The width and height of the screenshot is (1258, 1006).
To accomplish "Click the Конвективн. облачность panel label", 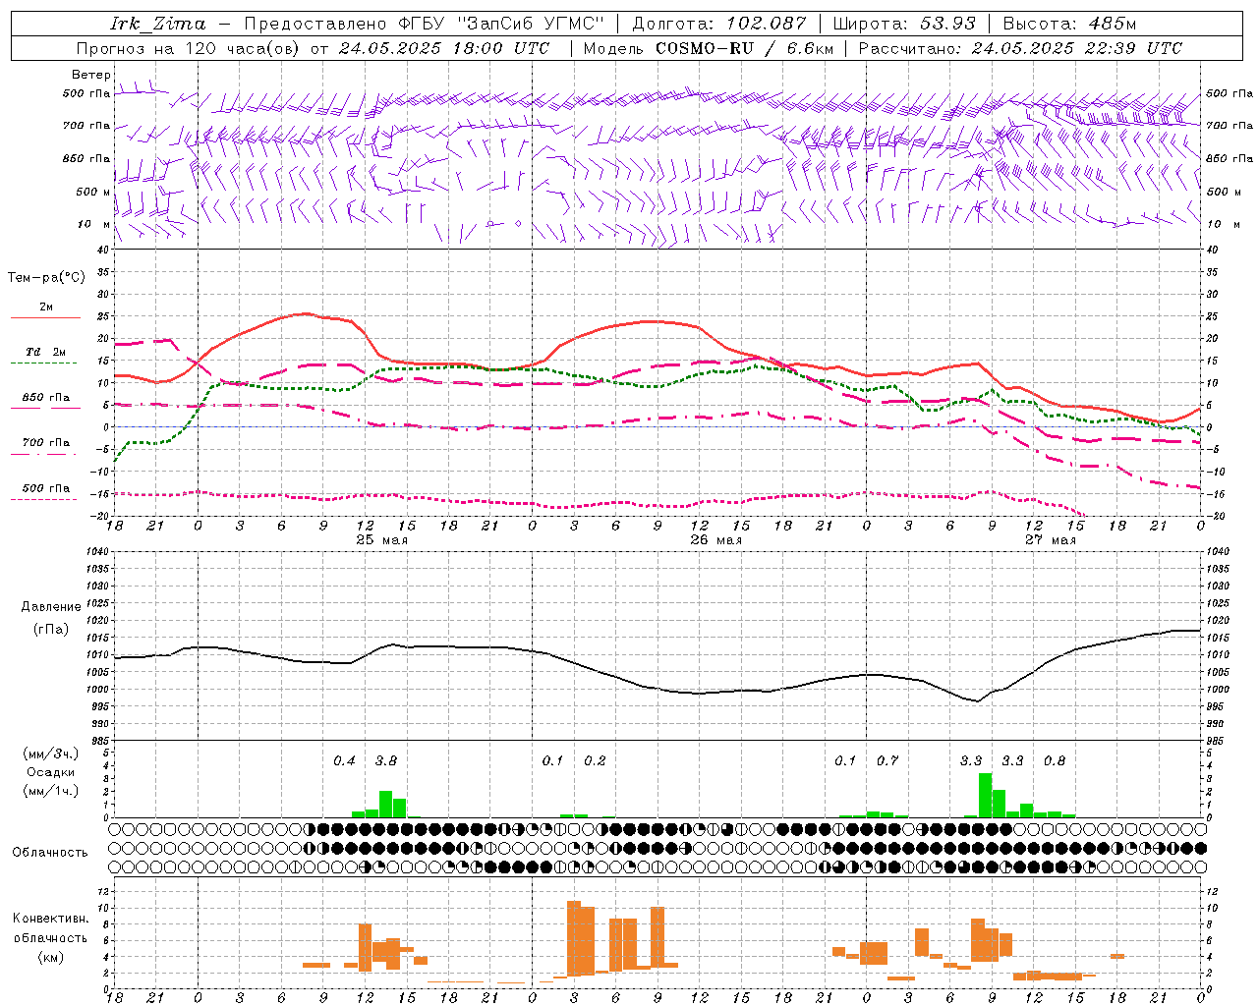I will click(x=50, y=928).
